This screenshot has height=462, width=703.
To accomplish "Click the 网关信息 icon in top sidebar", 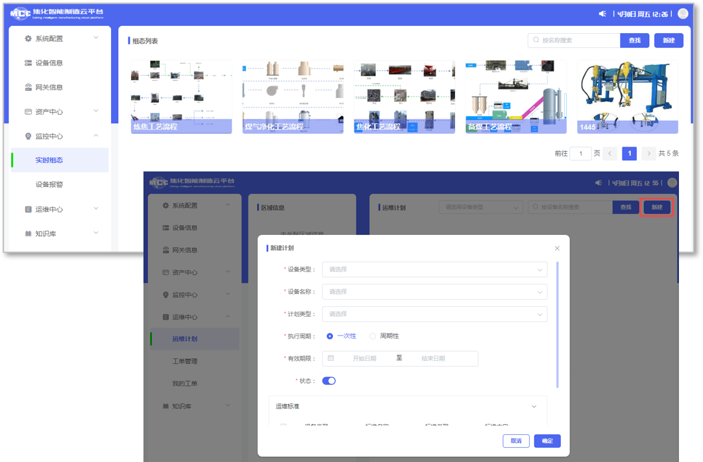I will [x=28, y=87].
